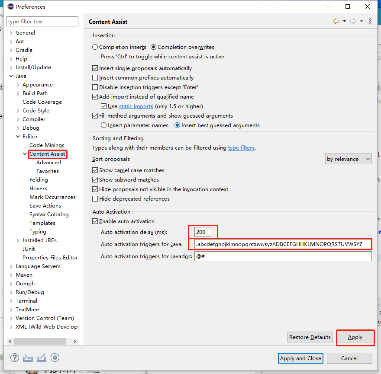381x374 pixels.
Task: Cancel the Preferences dialog
Action: click(x=349, y=358)
